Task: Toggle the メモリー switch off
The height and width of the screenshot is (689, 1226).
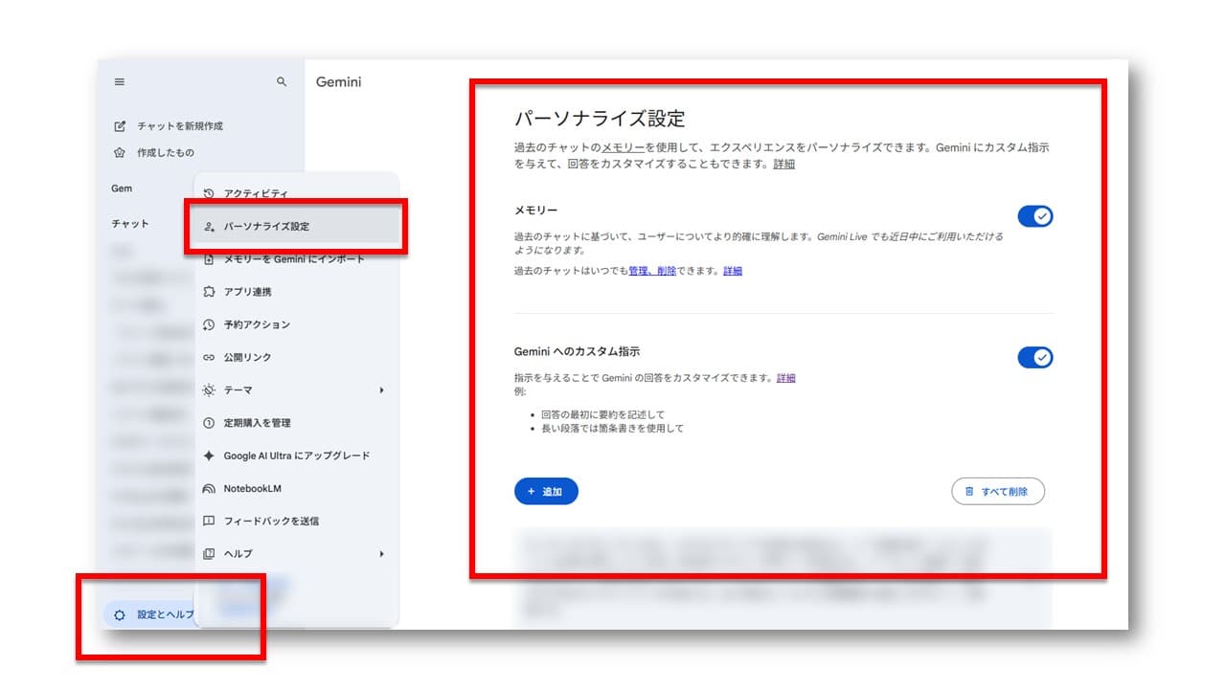Action: tap(1035, 216)
